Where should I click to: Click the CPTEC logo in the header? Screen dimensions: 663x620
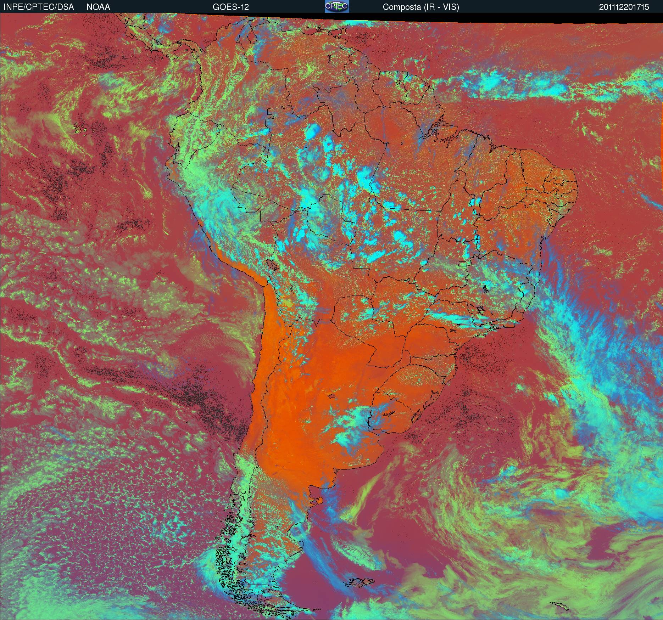tap(337, 6)
